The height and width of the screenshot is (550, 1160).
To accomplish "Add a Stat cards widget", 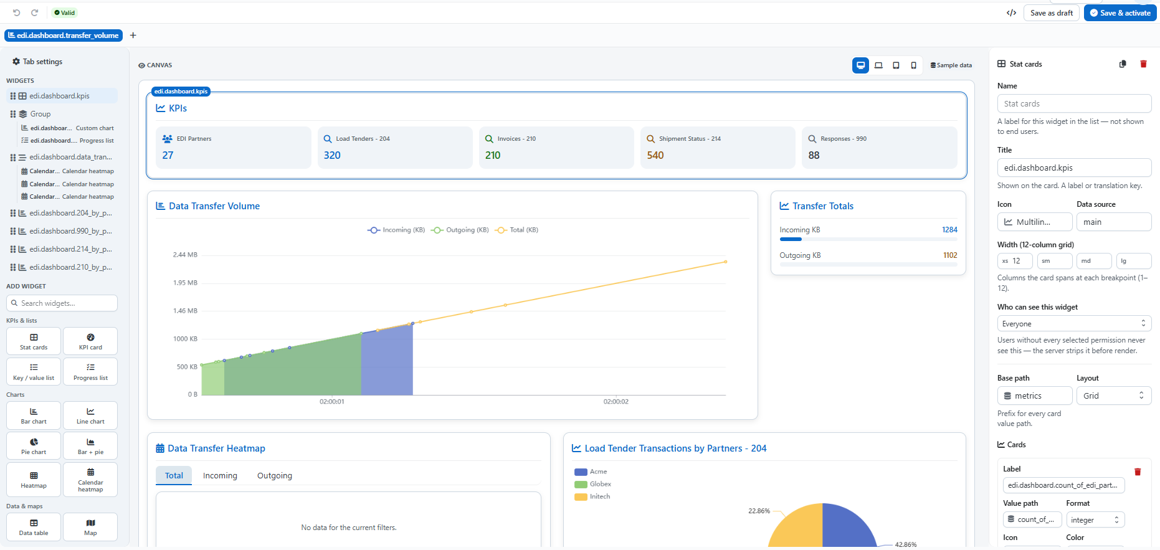I will coord(34,341).
